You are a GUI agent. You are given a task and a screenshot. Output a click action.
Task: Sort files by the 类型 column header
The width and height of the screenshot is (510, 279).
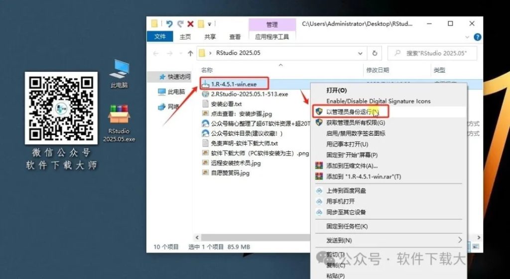[x=439, y=70]
